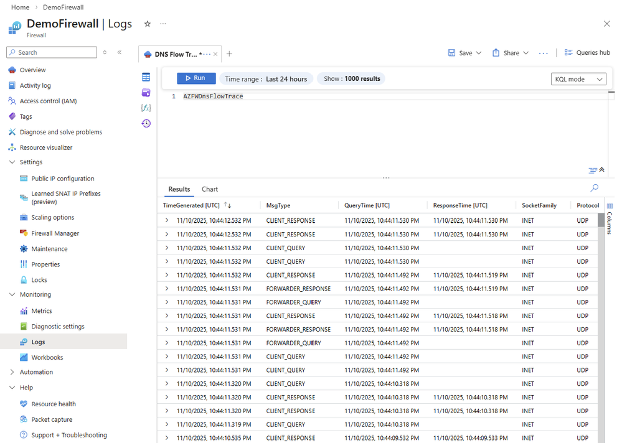Expand the 10:44:11.319 PM CLIENT_QUERY row
Screen dimensions: 622x443
[x=167, y=424]
